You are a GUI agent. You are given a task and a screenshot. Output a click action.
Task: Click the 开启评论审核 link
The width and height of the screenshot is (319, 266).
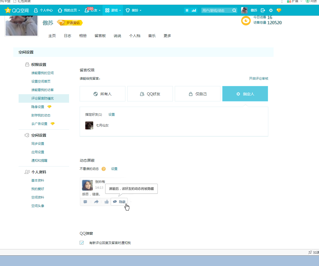click(x=258, y=79)
